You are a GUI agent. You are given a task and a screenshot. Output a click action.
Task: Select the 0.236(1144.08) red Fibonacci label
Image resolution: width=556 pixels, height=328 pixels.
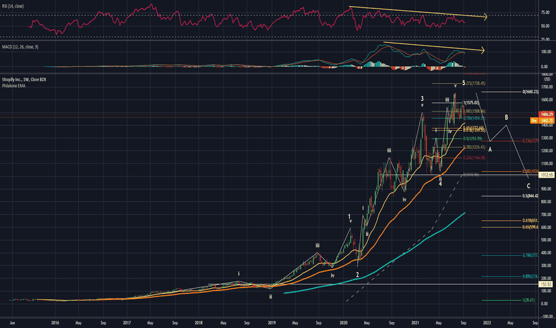pyautogui.click(x=474, y=157)
